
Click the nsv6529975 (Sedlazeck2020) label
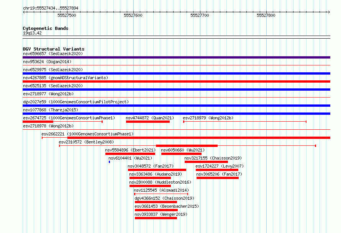click(53, 70)
